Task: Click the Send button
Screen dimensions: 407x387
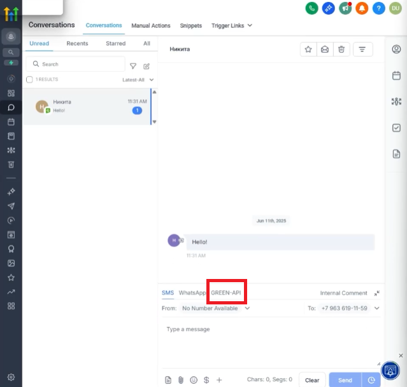Action: [345, 380]
